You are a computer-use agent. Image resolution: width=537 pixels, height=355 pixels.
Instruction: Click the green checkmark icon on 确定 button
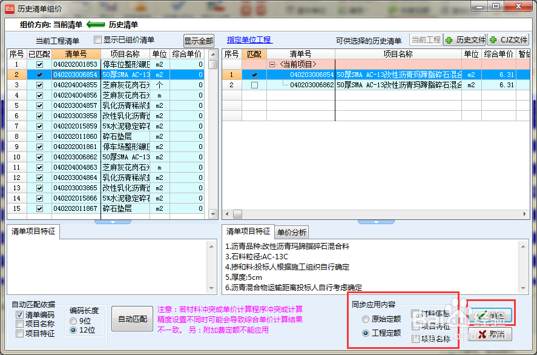click(480, 314)
